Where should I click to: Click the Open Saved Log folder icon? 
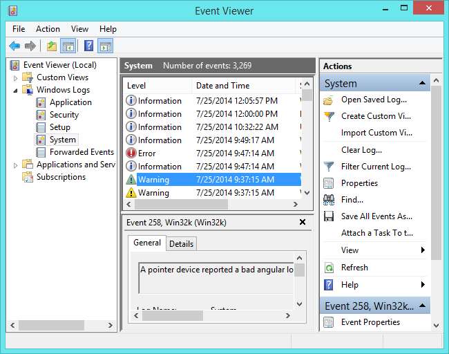[329, 100]
